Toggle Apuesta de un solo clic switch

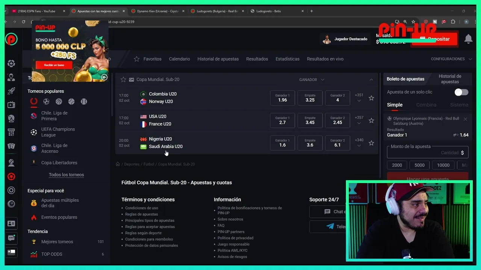[x=461, y=92]
